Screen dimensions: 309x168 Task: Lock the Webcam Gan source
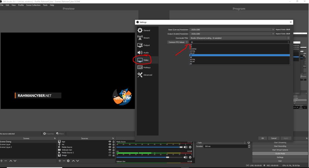tap(113, 150)
